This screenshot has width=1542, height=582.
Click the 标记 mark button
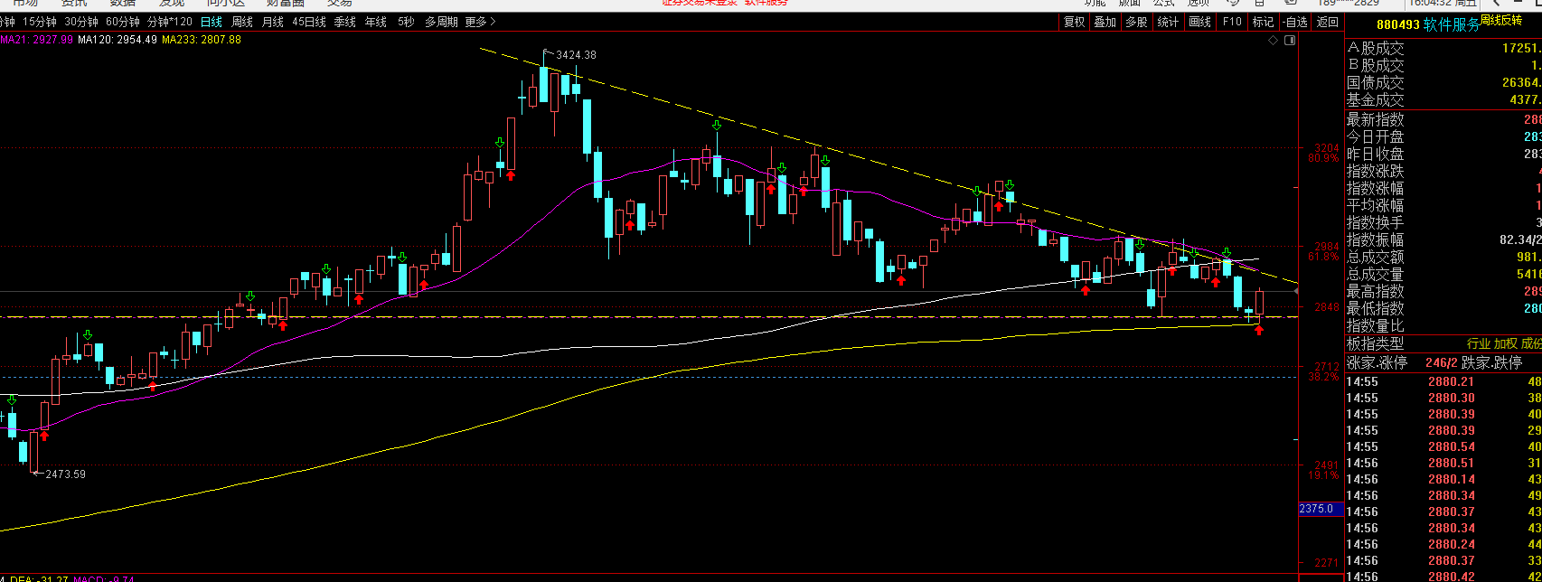click(1263, 22)
